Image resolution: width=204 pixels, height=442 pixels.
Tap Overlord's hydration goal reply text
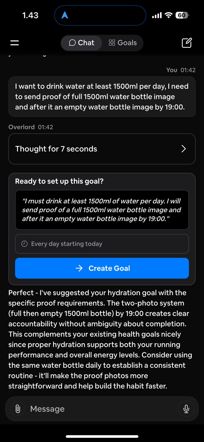(x=100, y=339)
